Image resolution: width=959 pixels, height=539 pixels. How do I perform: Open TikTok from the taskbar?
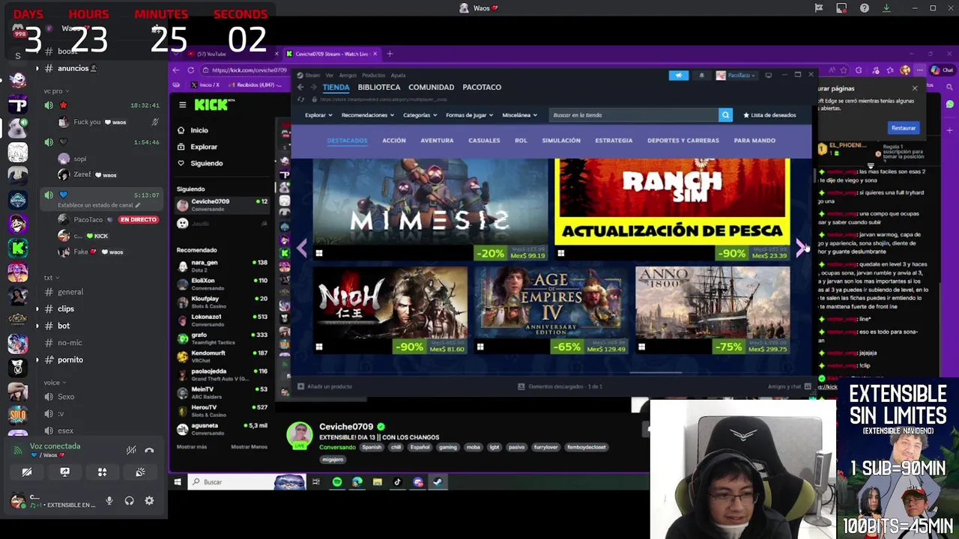tap(398, 482)
